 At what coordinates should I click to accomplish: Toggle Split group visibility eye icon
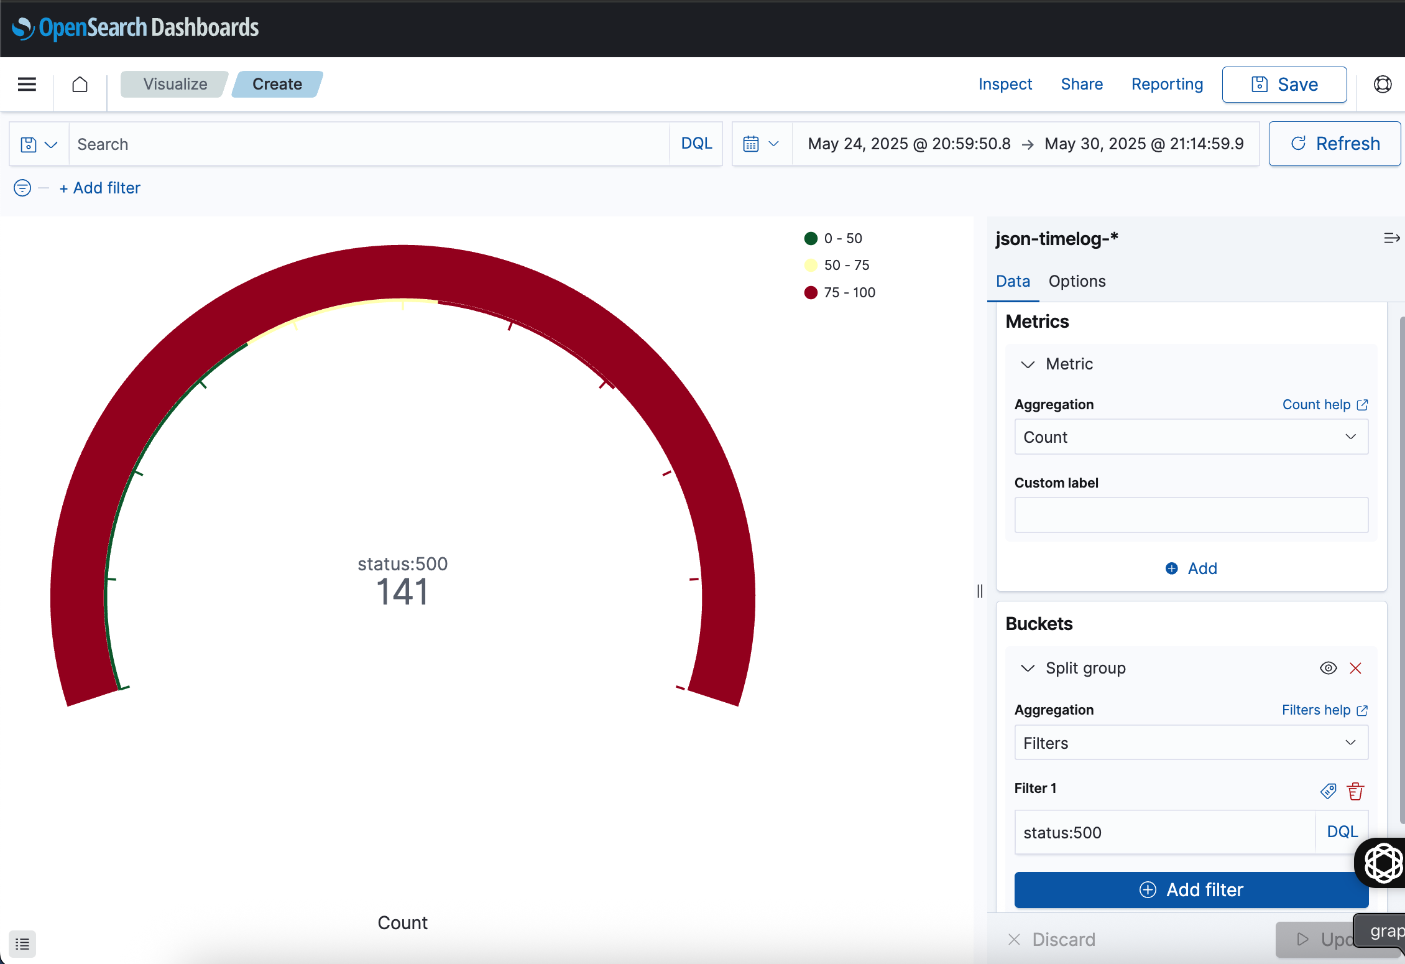click(x=1328, y=668)
